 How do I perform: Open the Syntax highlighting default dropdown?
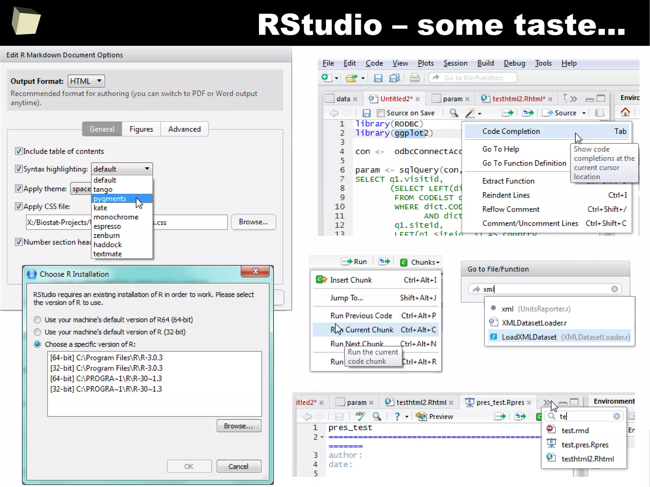tap(122, 169)
